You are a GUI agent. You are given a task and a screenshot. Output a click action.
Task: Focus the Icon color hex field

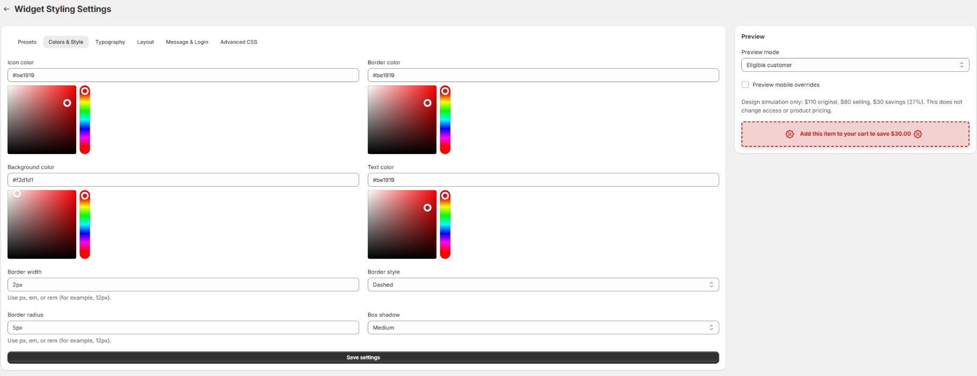(x=183, y=75)
